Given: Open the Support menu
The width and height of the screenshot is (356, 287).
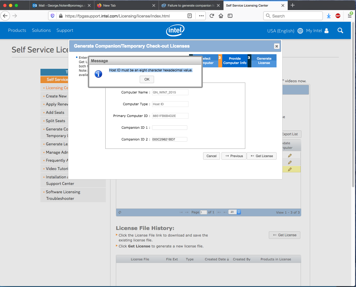Looking at the screenshot, I should (x=65, y=30).
